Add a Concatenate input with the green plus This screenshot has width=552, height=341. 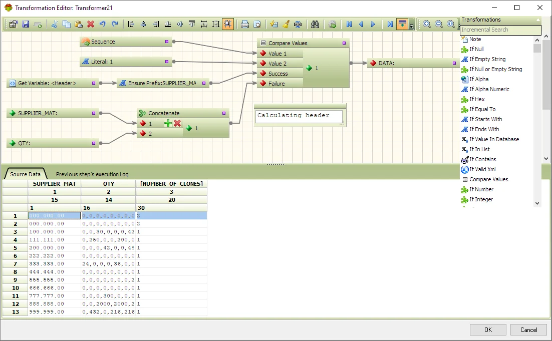coord(168,124)
